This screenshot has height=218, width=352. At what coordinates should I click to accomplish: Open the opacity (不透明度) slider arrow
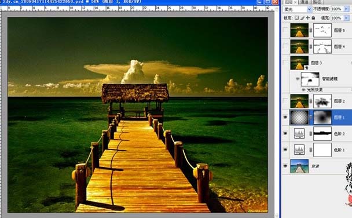pyautogui.click(x=346, y=9)
